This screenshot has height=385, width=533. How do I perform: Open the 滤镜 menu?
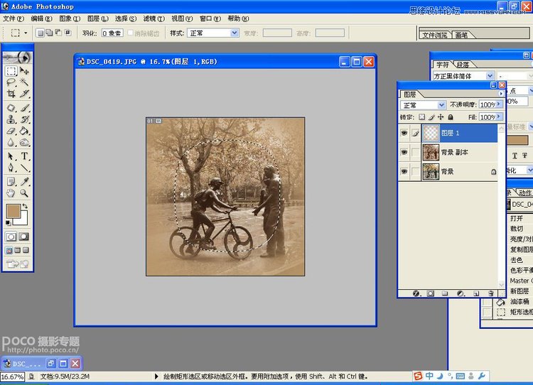click(x=154, y=18)
